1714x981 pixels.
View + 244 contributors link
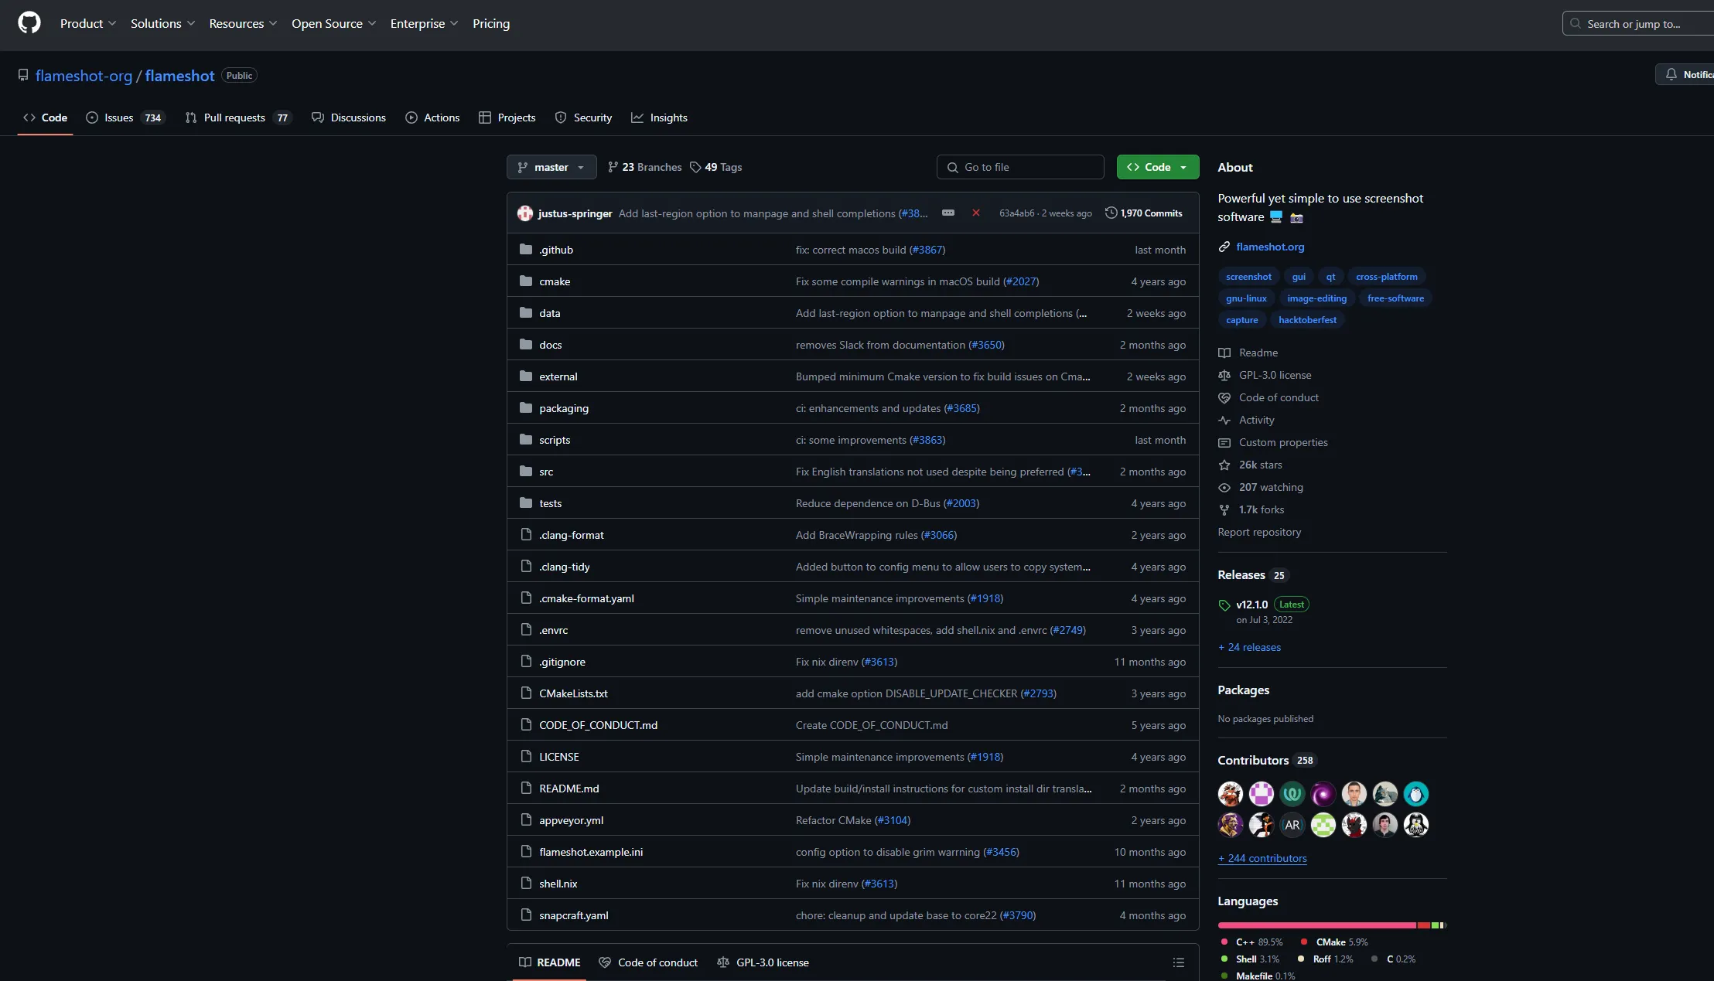click(1262, 858)
